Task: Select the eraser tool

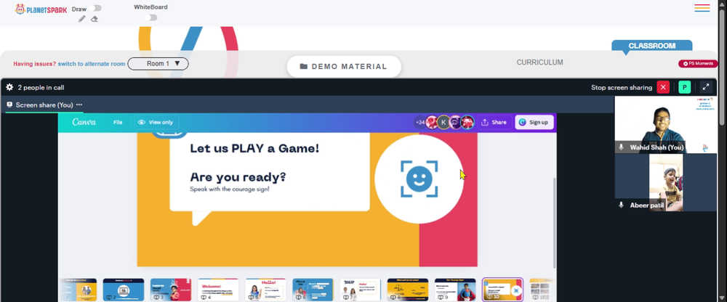Action: 94,19
